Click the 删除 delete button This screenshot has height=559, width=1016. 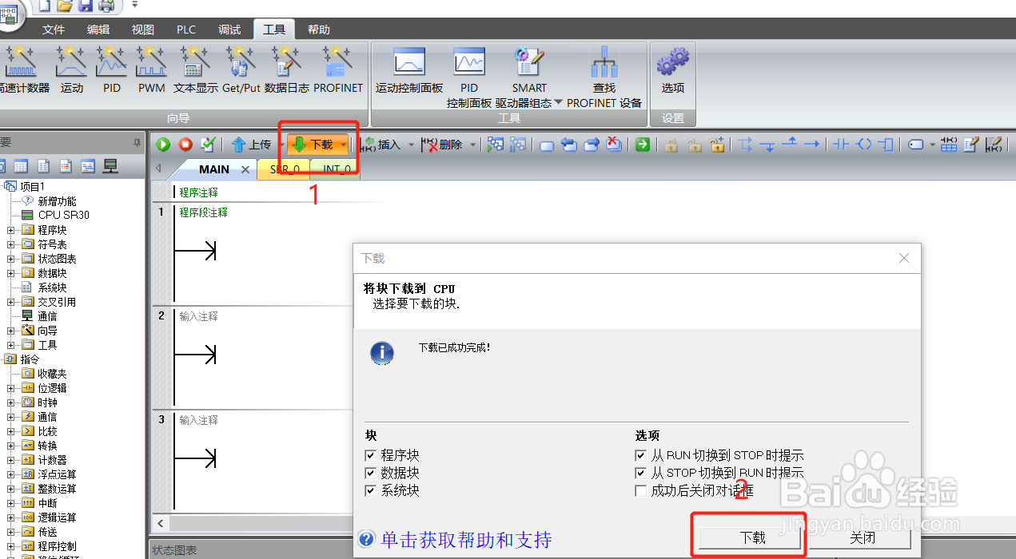[x=442, y=145]
